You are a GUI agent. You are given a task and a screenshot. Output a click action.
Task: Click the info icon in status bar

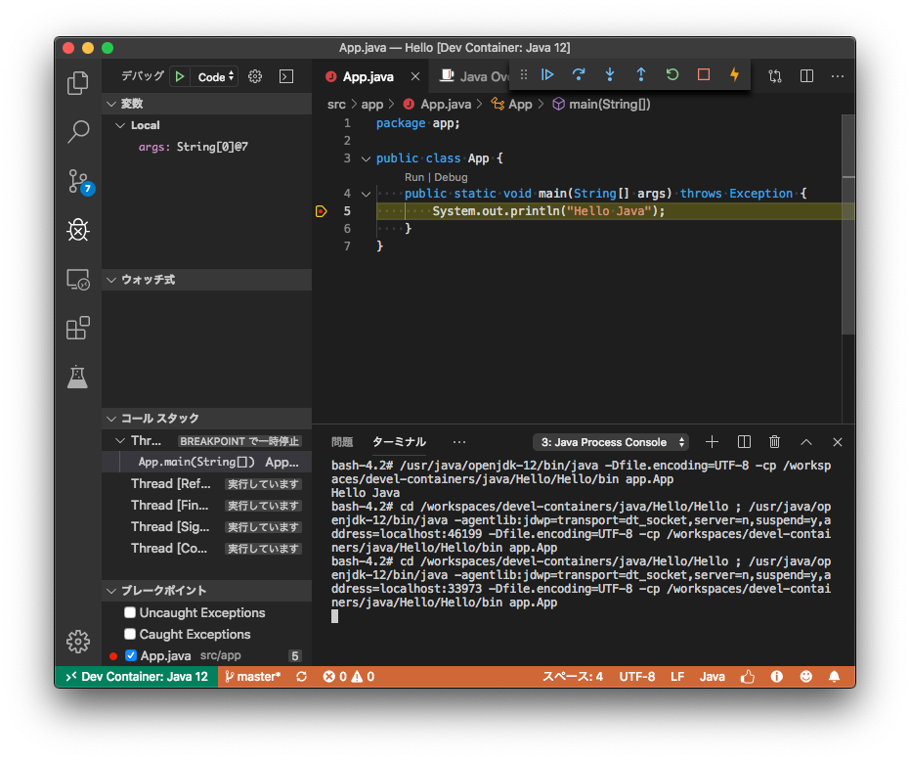[776, 677]
